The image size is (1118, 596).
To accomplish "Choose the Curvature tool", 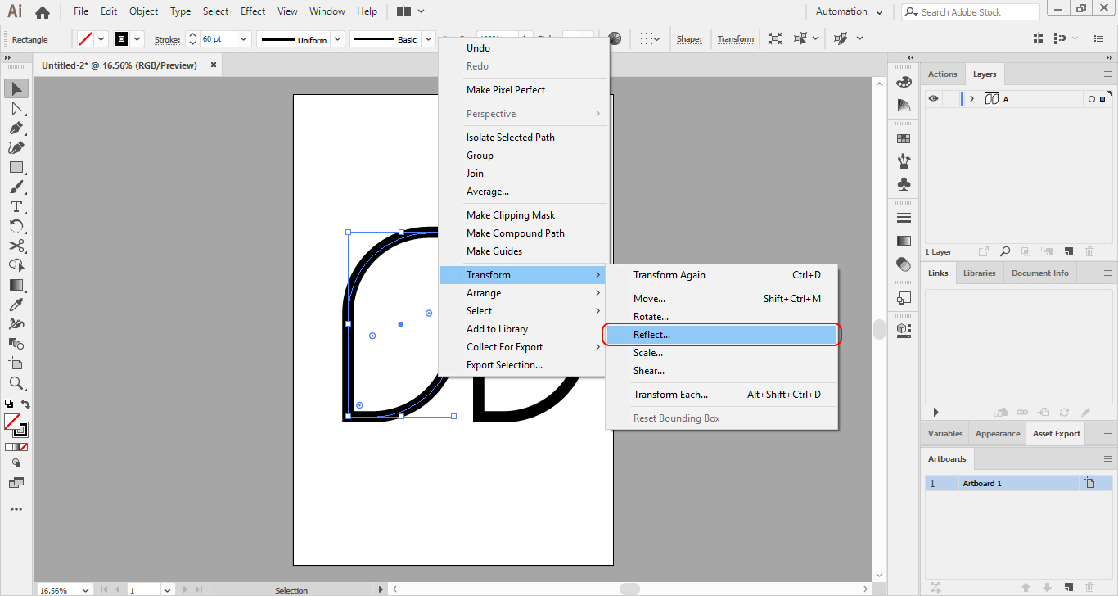I will [16, 147].
